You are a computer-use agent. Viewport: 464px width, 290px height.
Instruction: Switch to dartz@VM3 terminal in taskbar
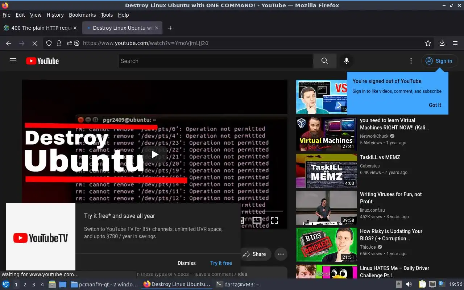click(x=237, y=285)
